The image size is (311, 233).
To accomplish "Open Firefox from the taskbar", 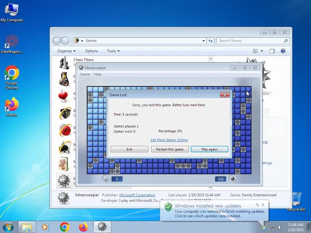I will tap(83, 227).
